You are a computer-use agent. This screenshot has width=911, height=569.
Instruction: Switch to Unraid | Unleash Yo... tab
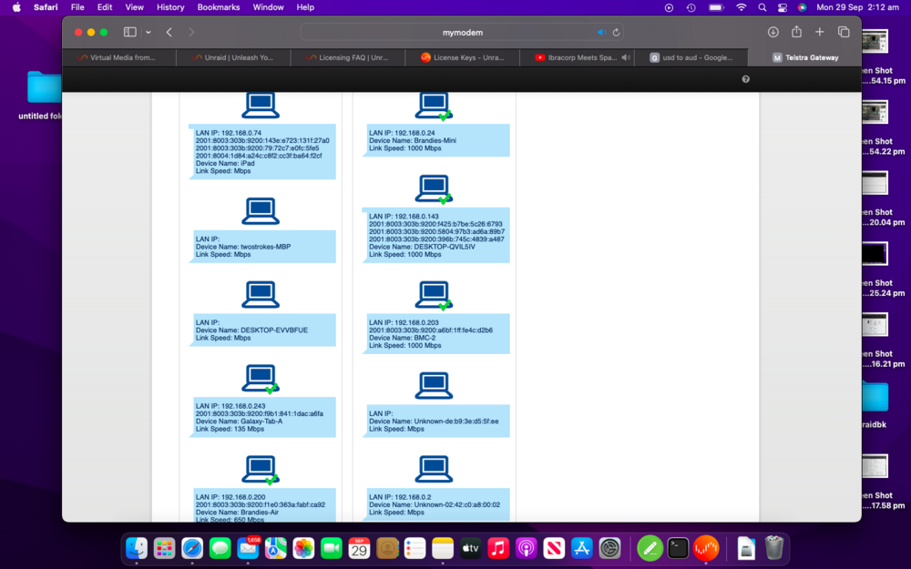click(233, 57)
